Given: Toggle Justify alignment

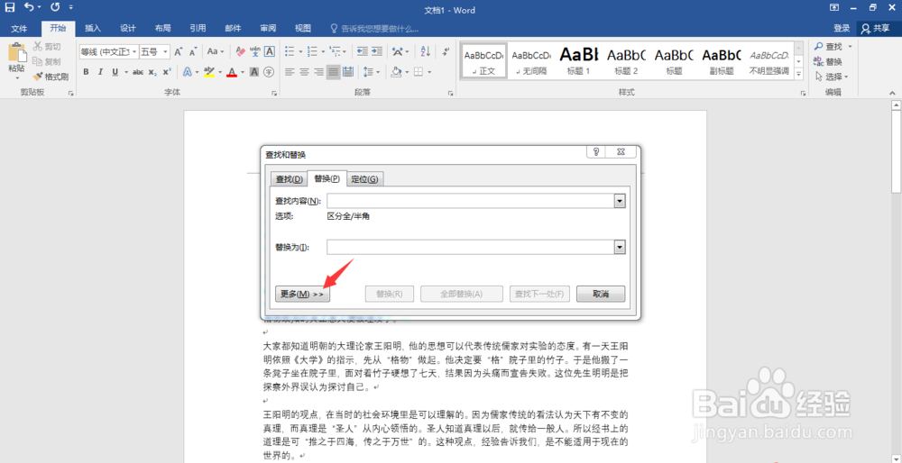Looking at the screenshot, I should [x=333, y=72].
